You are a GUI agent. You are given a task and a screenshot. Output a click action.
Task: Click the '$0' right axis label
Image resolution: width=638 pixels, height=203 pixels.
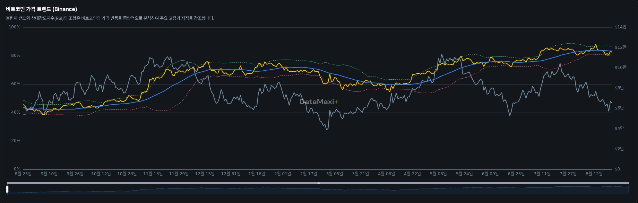pos(617,169)
